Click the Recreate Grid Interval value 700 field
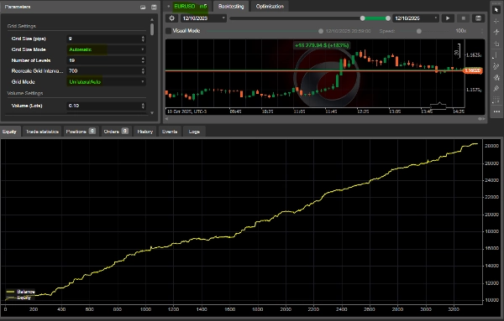This screenshot has width=504, height=321. (103, 71)
